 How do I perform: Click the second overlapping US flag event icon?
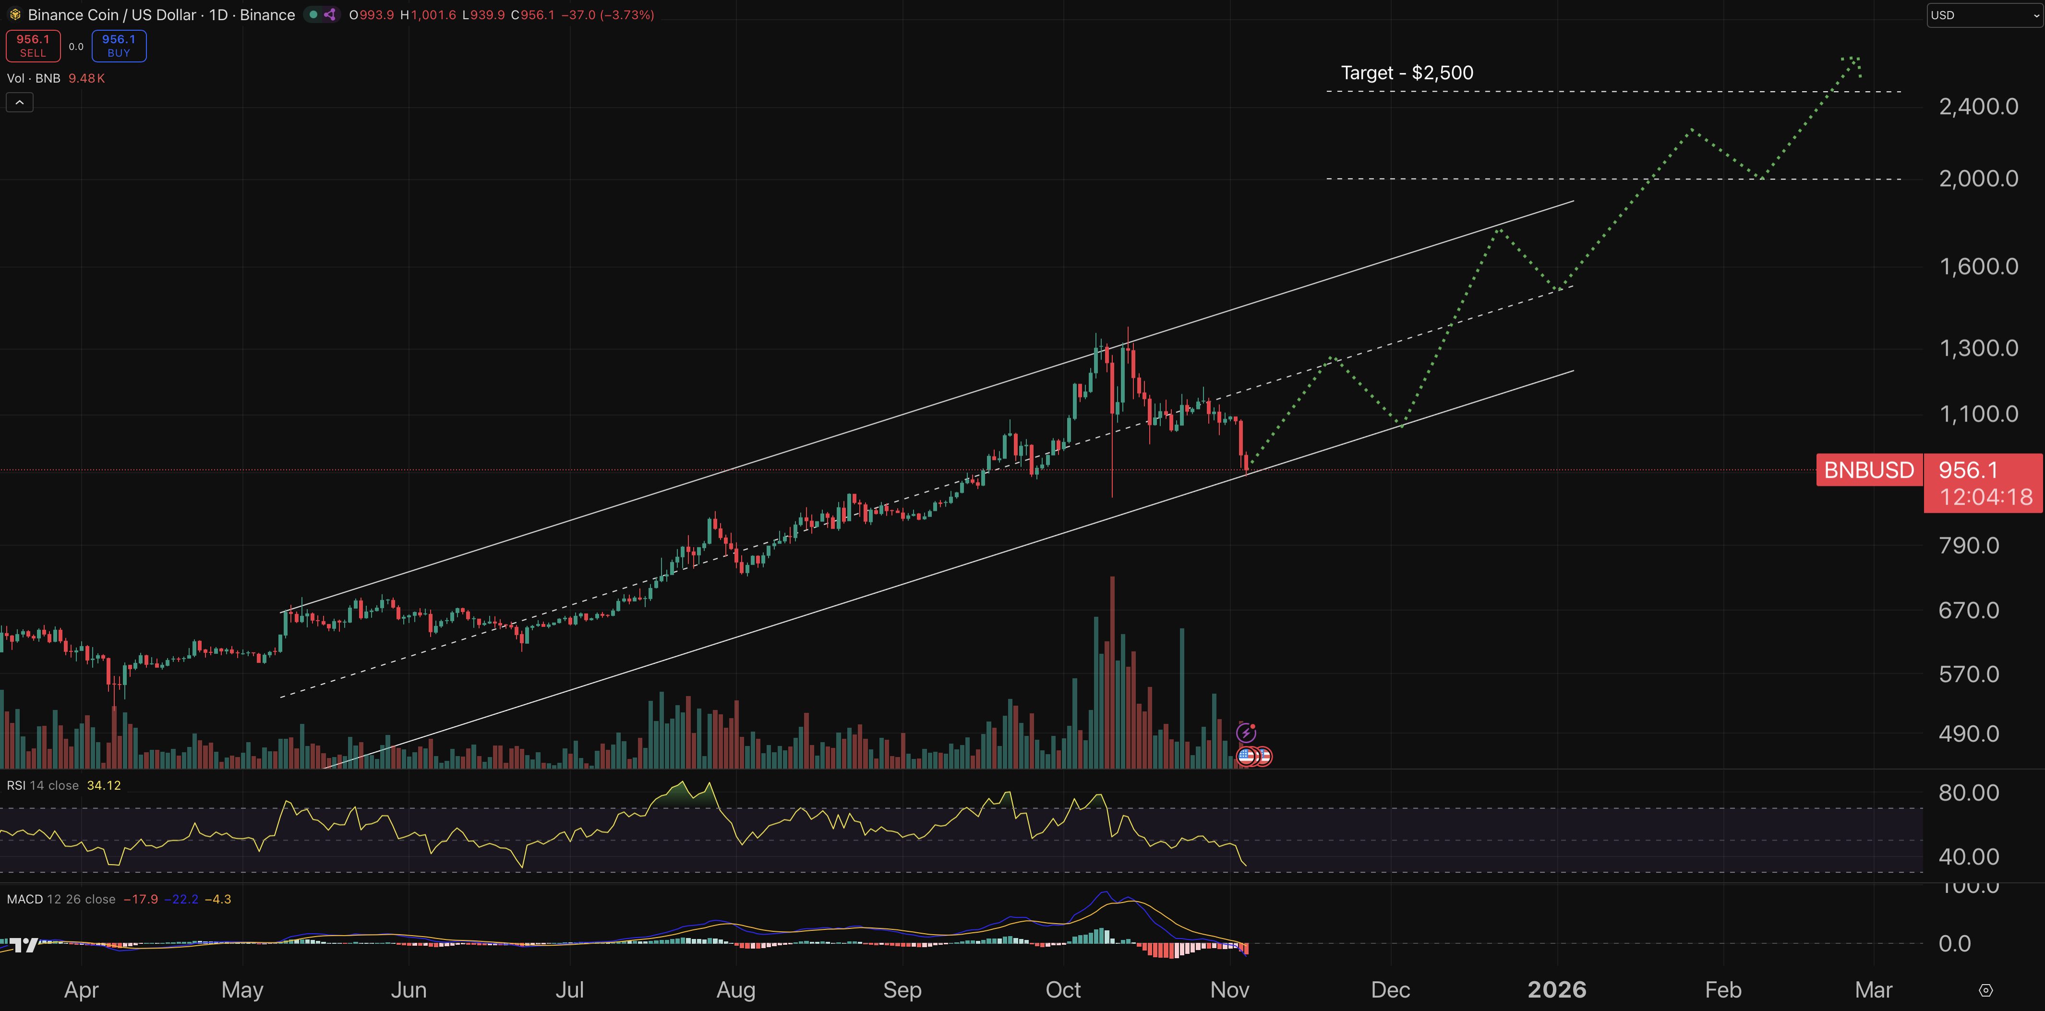1265,756
